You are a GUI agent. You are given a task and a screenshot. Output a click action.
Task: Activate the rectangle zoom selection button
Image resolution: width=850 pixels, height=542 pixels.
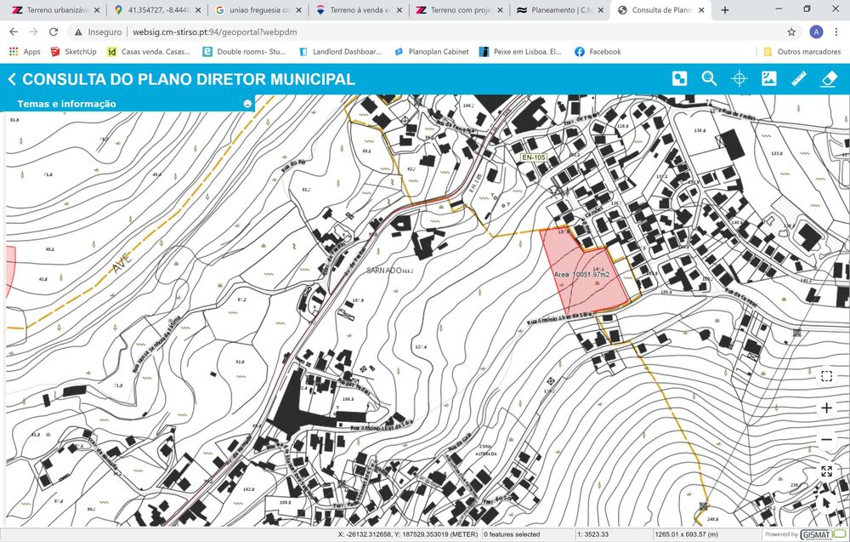point(826,376)
